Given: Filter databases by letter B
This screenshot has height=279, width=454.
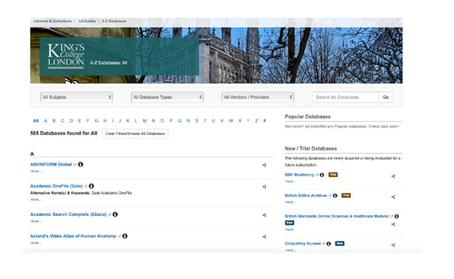Looking at the screenshot, I should pos(54,120).
